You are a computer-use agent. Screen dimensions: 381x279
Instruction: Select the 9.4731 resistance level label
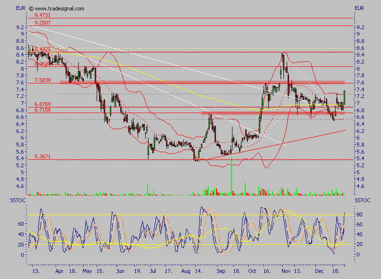[42, 15]
